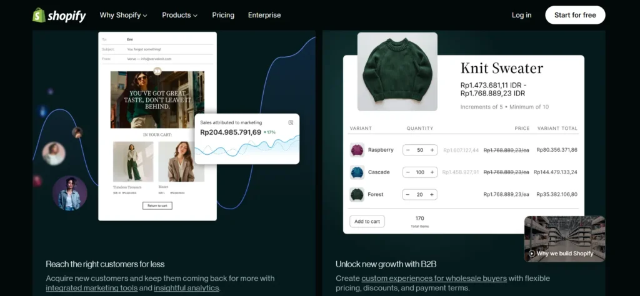This screenshot has width=640, height=296.
Task: Click the Reach the right customers heading
Action: point(105,264)
